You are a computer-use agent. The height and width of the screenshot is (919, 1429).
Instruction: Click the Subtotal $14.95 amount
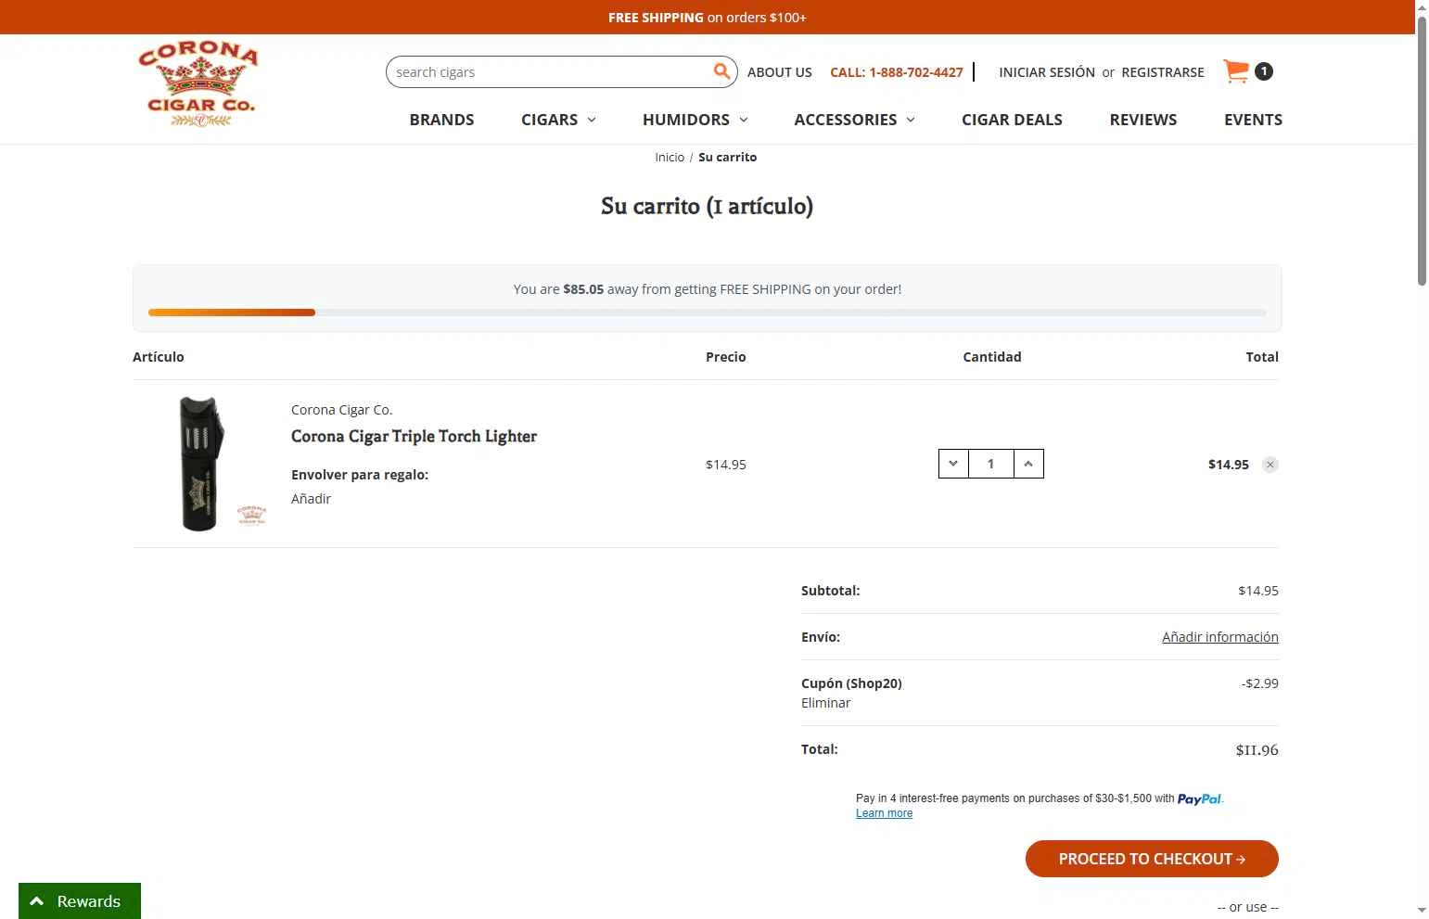(x=1258, y=591)
